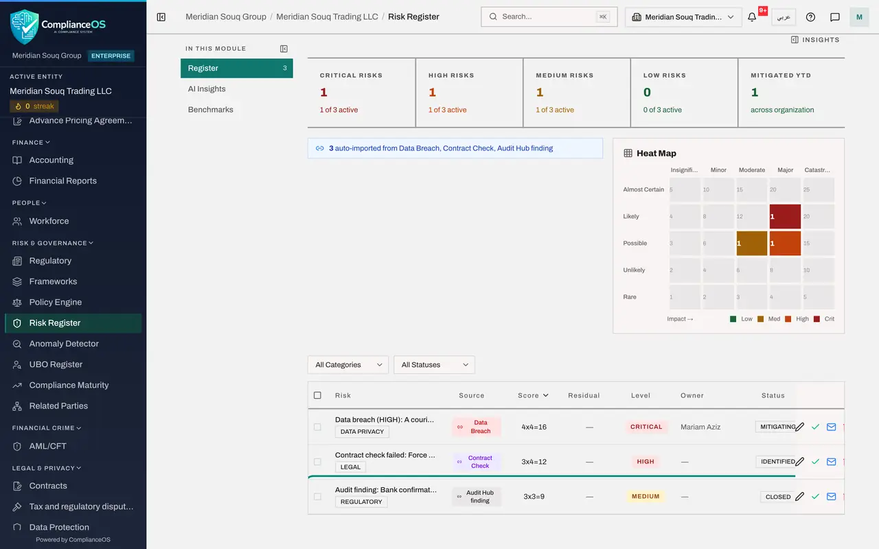This screenshot has height=549, width=879.
Task: Collapse the Financial Crime section
Action: pyautogui.click(x=47, y=428)
